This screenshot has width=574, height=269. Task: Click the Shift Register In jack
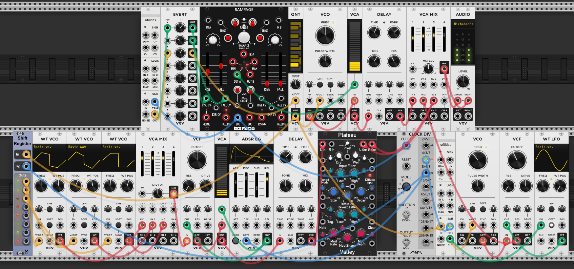pyautogui.click(x=26, y=154)
